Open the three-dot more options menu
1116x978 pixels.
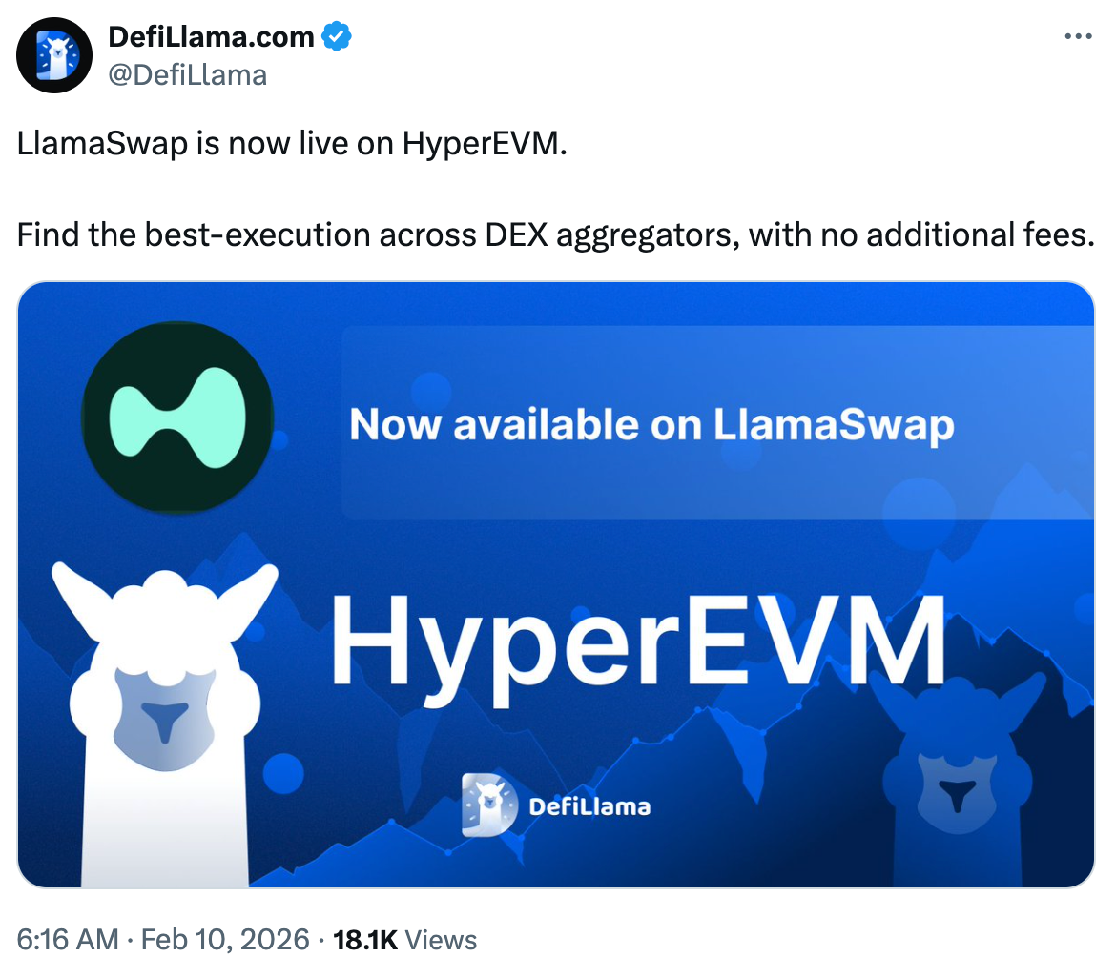pos(1078,36)
